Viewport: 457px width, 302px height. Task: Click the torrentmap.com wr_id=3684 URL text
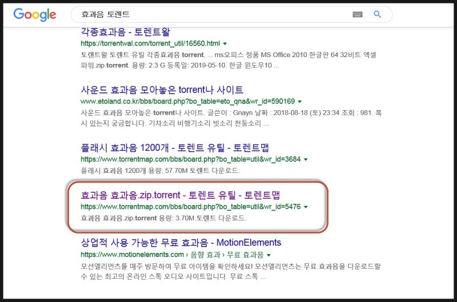[x=191, y=159]
